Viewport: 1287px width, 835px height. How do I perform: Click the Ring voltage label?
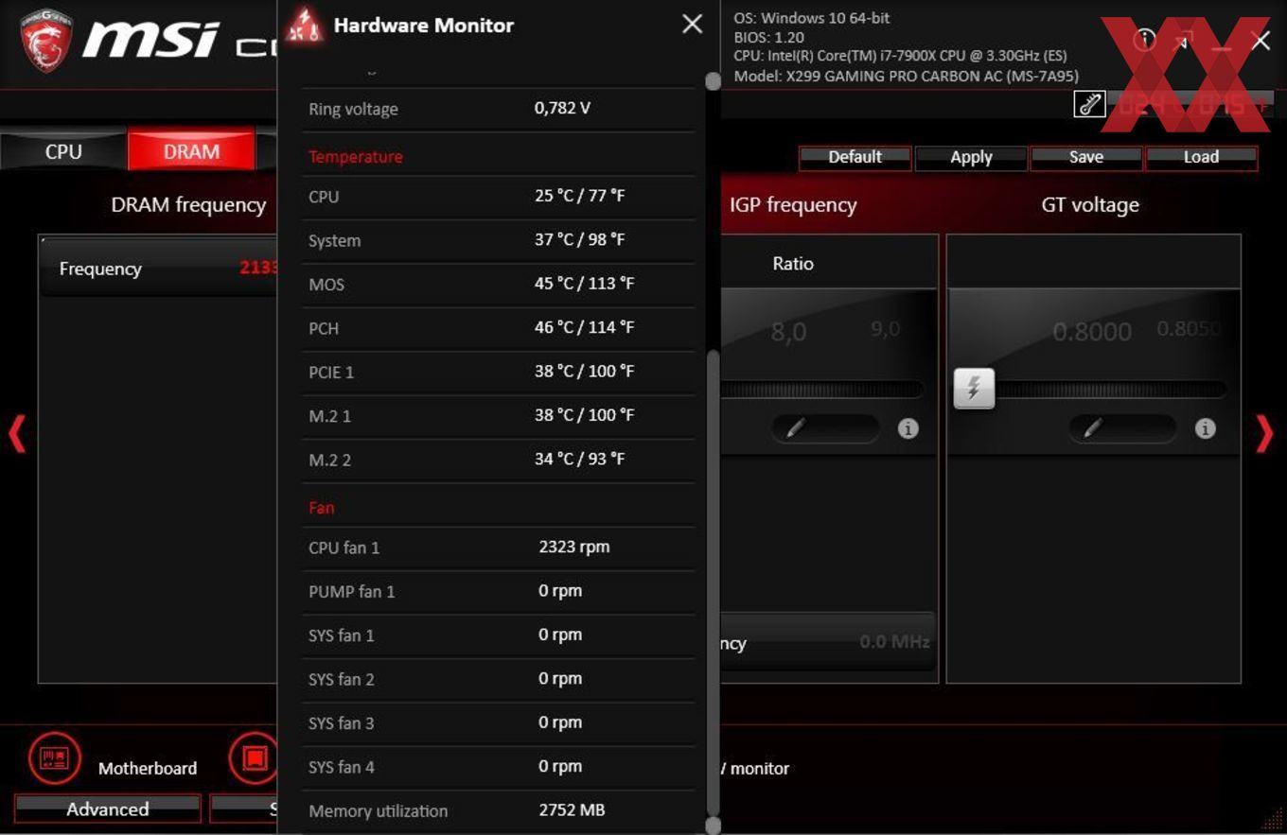[353, 109]
